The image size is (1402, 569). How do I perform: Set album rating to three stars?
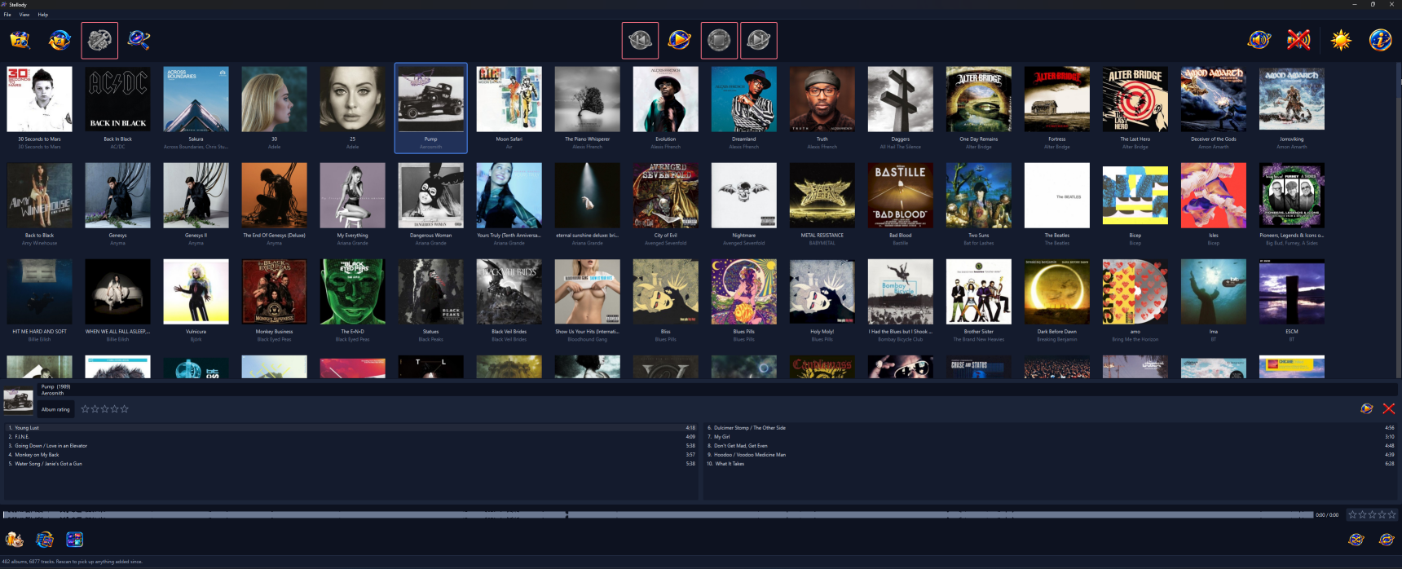104,409
